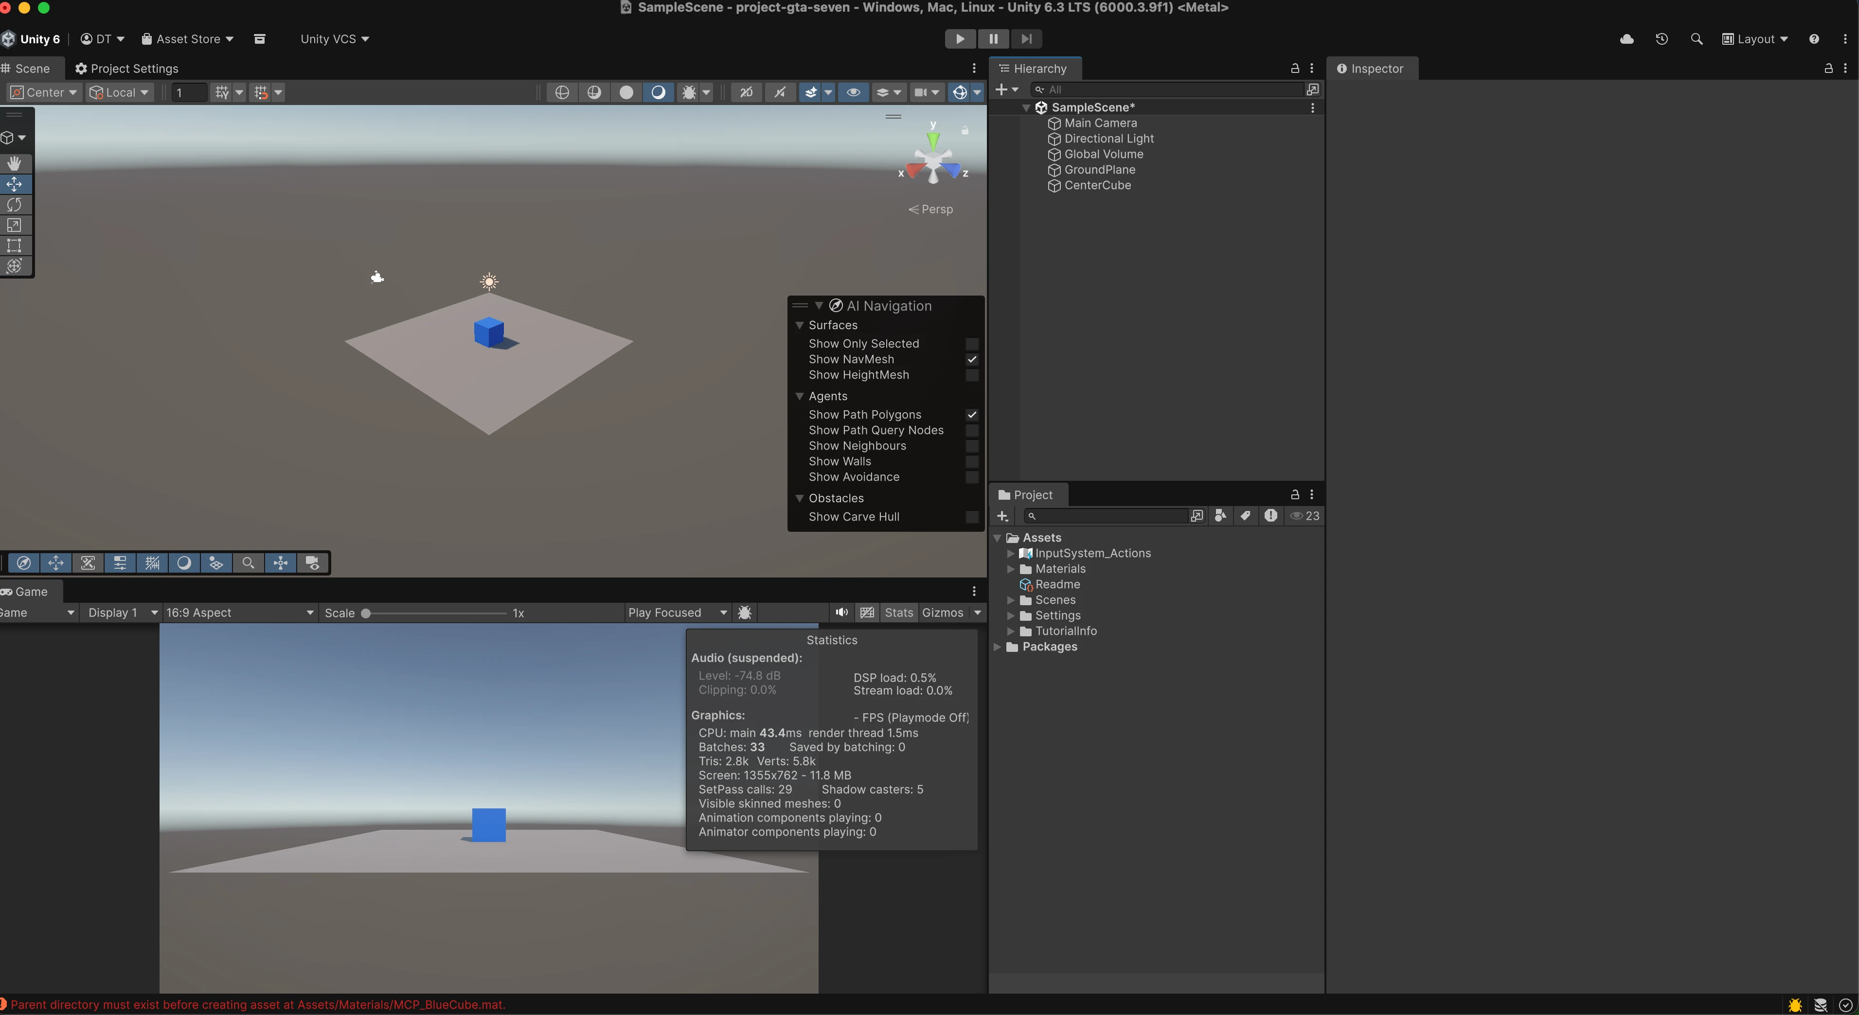This screenshot has height=1015, width=1859.
Task: Click the Hierarchy search field
Action: click(1166, 89)
